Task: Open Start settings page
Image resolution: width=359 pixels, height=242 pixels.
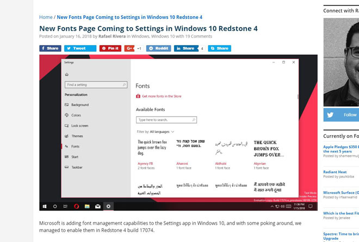Action: (75, 157)
